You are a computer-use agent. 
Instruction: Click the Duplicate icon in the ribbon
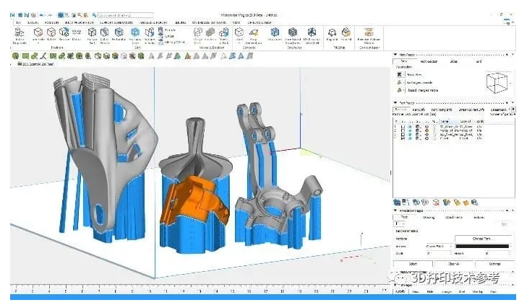18,34
